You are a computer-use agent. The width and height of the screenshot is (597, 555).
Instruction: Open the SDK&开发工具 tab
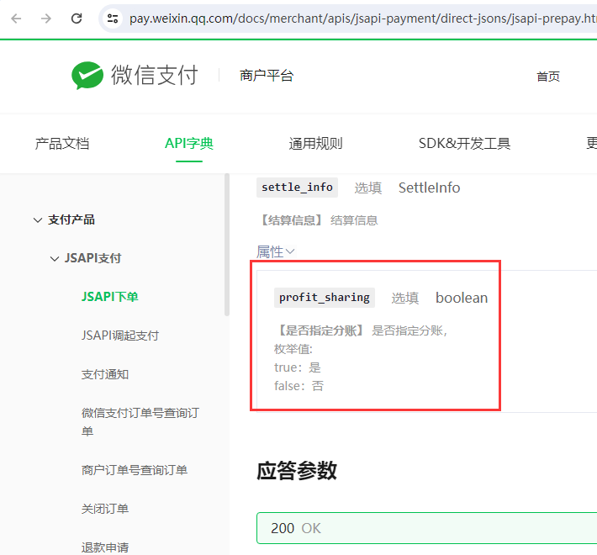[x=464, y=144]
